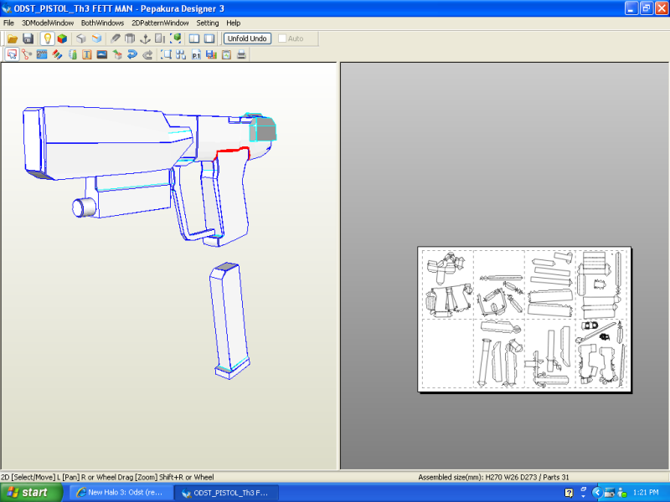The height and width of the screenshot is (502, 670).
Task: Toggle the colored cube texture button
Action: (62, 38)
